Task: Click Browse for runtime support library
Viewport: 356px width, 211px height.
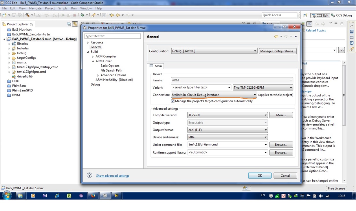Action: (281, 152)
